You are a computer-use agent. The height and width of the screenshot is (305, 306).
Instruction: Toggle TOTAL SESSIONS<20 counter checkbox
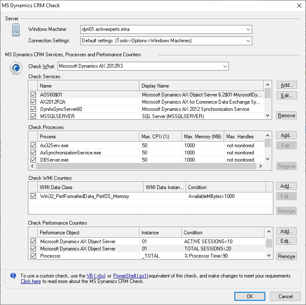[x=33, y=249]
